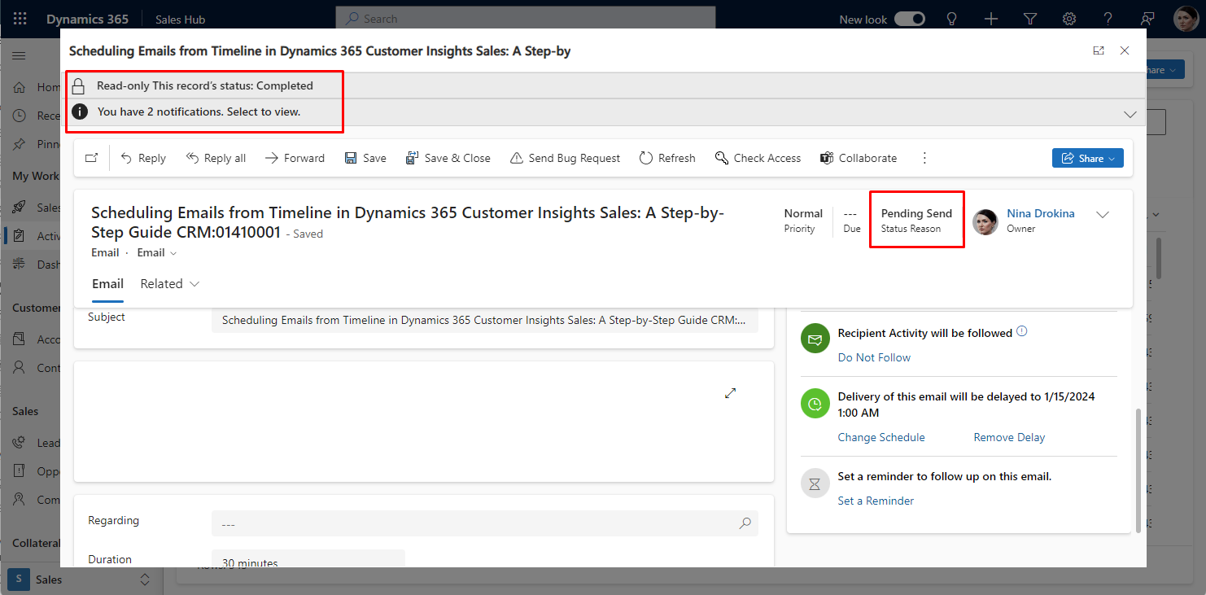
Task: Open the user profile avatar in top bar
Action: point(1185,19)
